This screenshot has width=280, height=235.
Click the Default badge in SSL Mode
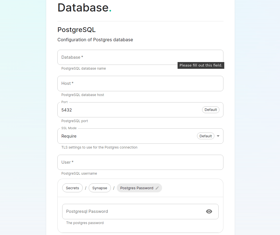[x=205, y=136]
